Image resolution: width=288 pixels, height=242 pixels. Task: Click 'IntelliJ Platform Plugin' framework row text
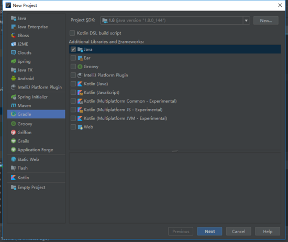coord(106,75)
